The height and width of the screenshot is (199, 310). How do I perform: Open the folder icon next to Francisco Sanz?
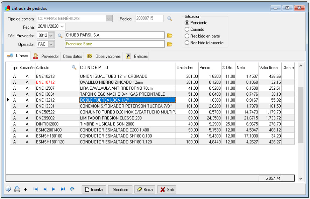pos(170,44)
